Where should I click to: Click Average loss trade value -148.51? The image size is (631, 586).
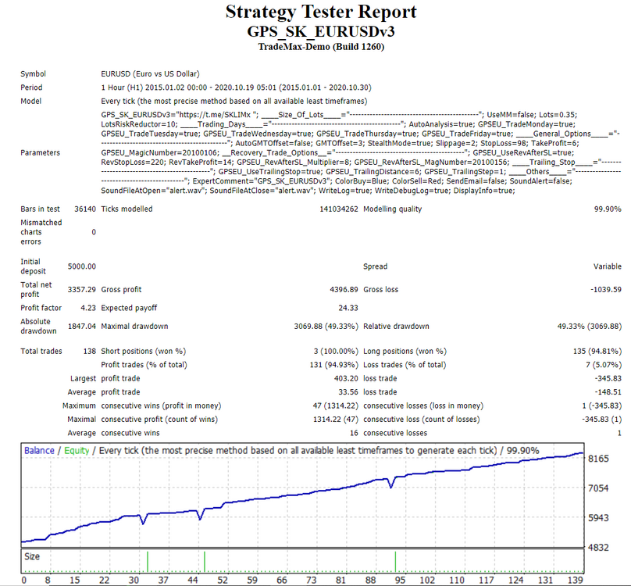(608, 392)
